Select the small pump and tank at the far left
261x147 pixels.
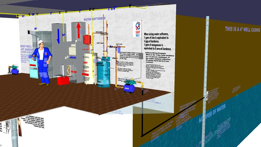(x=14, y=69)
